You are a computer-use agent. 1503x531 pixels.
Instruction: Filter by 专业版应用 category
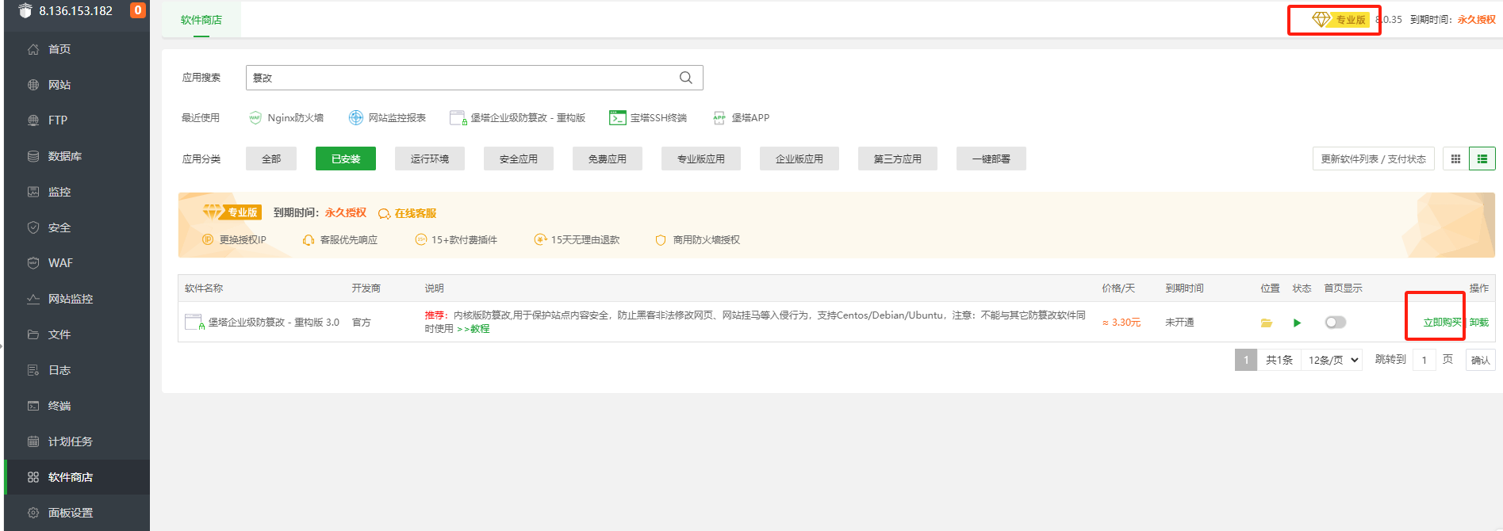pyautogui.click(x=701, y=159)
